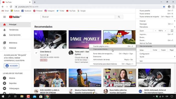The image size is (176, 99).
Task: Open Instagram bookmark
Action: [50, 11]
